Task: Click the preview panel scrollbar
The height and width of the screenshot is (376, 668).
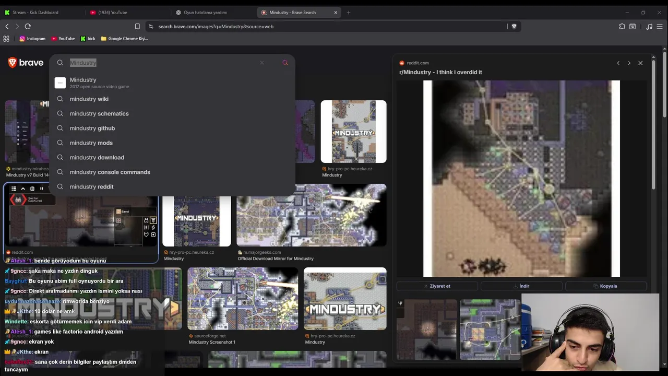Action: (x=653, y=125)
